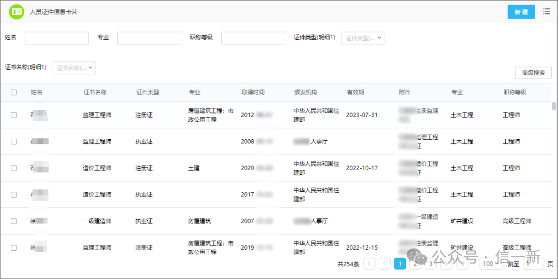The image size is (558, 279).
Task: Click 高级工程师 in the 一级建造师 row
Action: [x=517, y=221]
